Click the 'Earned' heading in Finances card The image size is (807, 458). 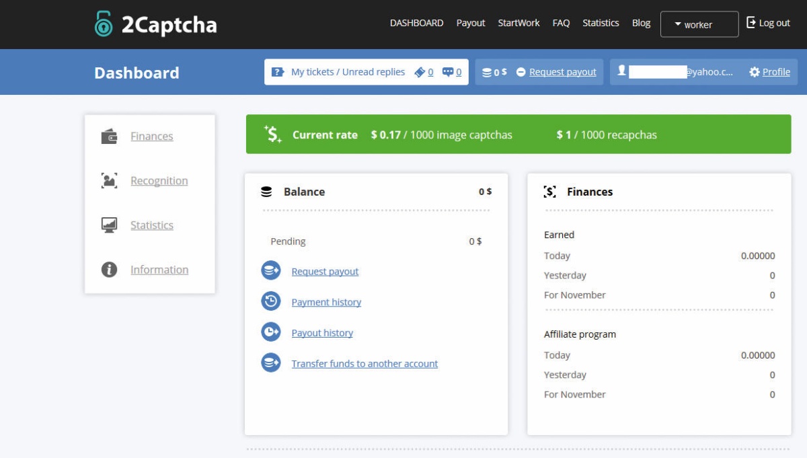559,235
